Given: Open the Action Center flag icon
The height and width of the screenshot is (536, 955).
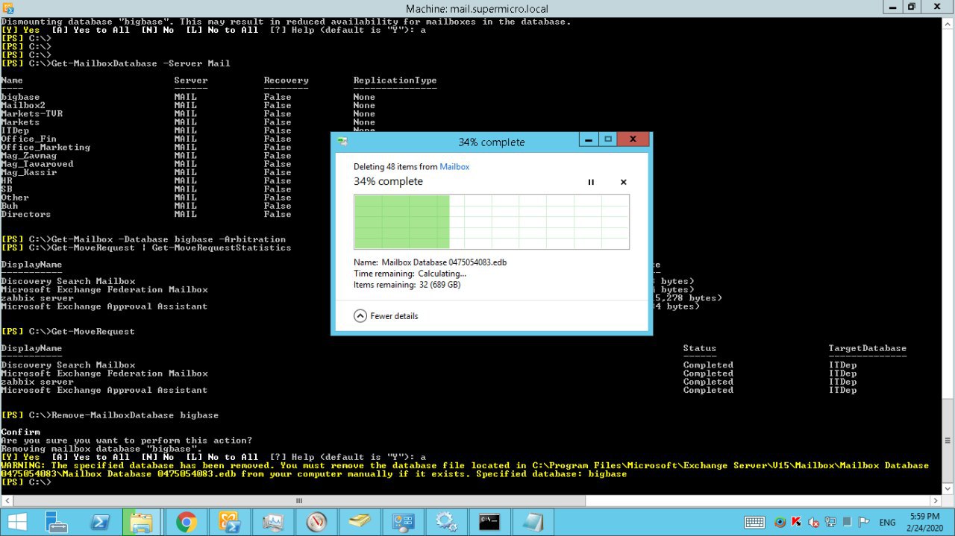Looking at the screenshot, I should (x=862, y=522).
